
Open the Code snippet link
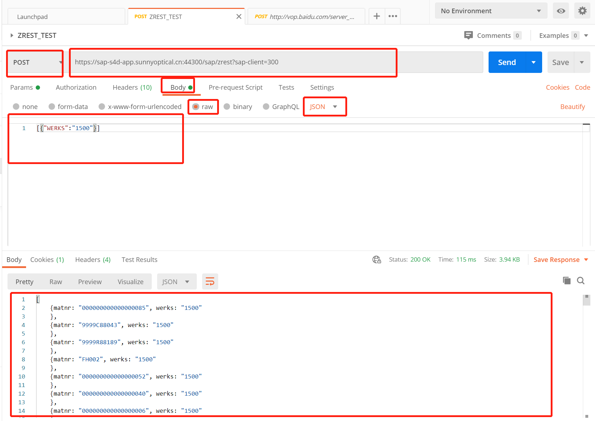pyautogui.click(x=582, y=87)
